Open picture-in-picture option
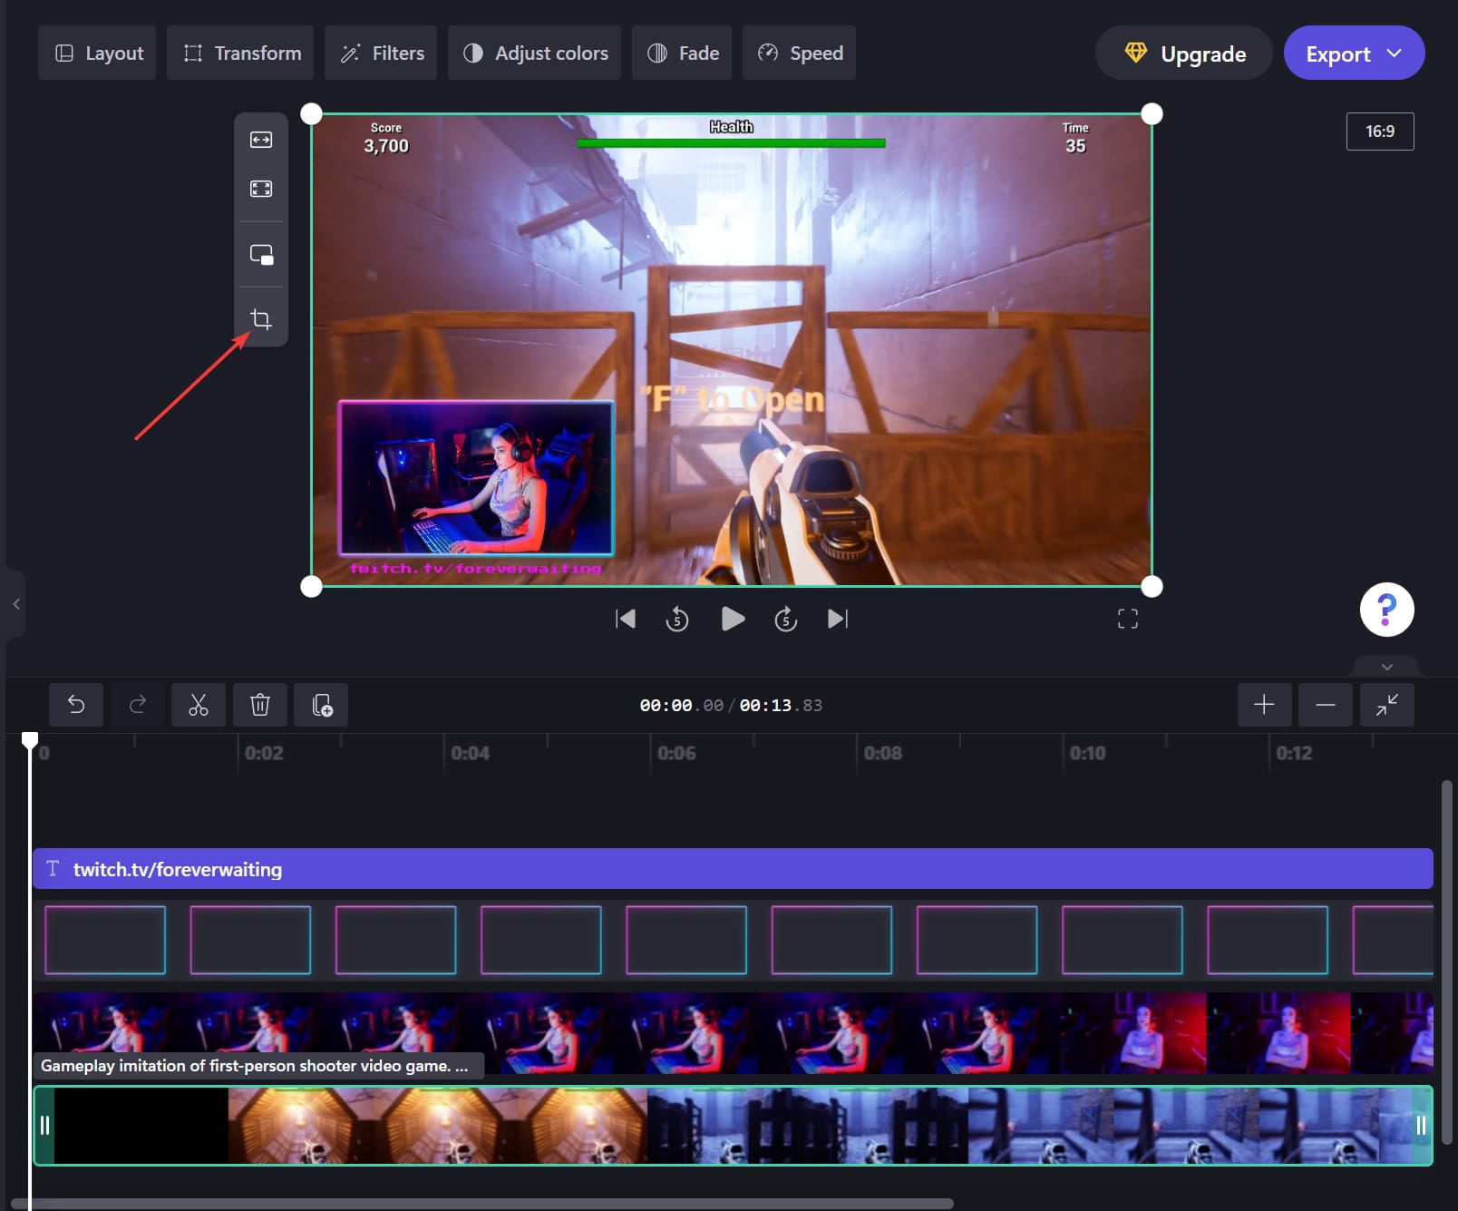The width and height of the screenshot is (1458, 1211). pyautogui.click(x=260, y=255)
